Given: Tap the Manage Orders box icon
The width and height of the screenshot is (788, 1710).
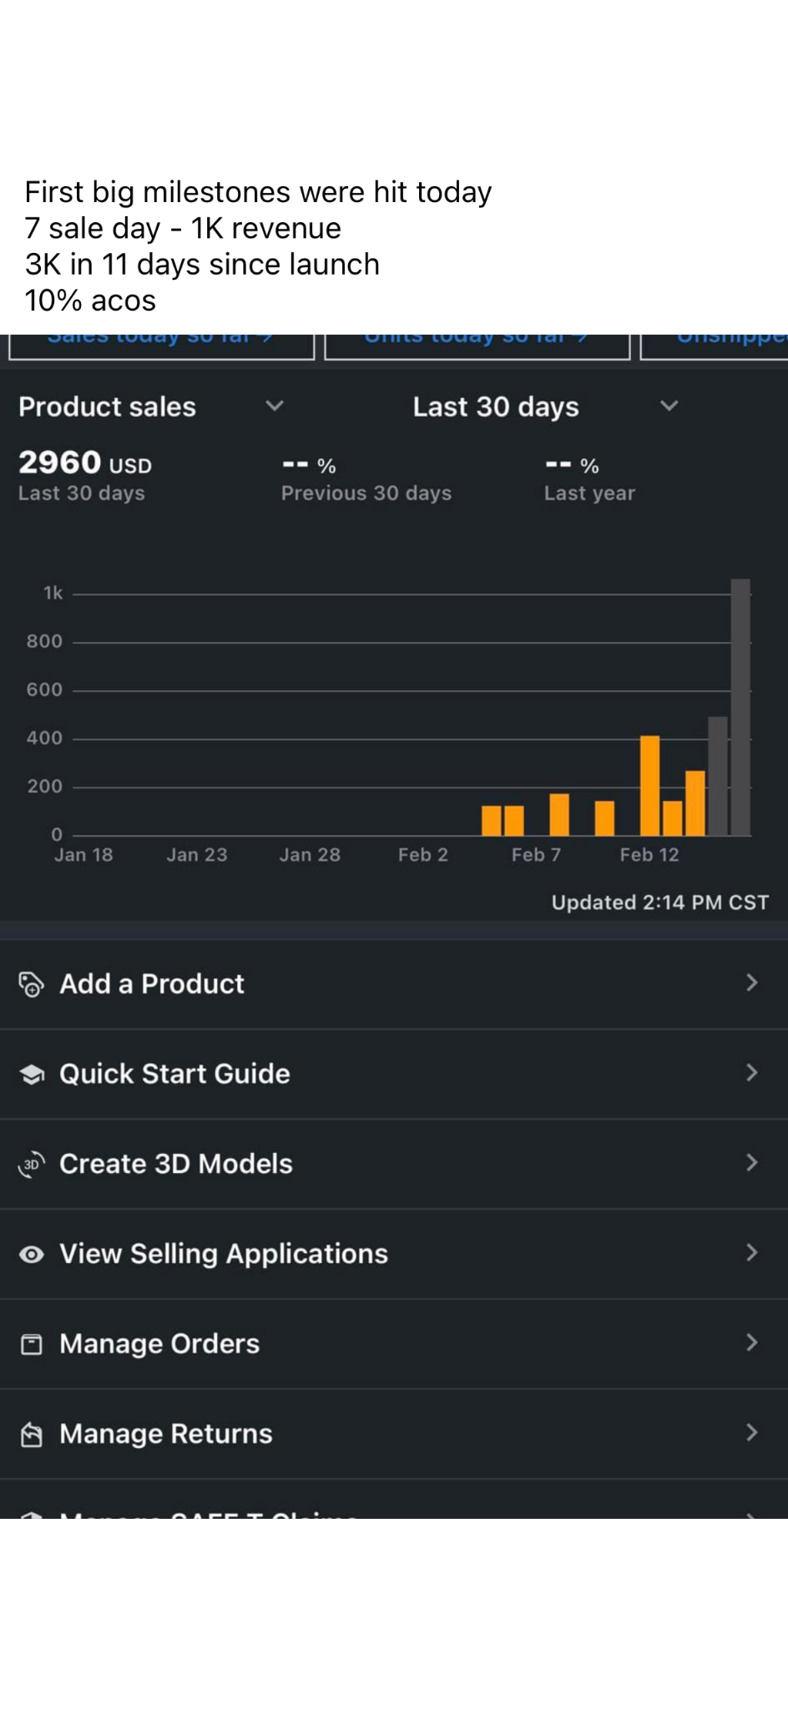Looking at the screenshot, I should 31,1344.
